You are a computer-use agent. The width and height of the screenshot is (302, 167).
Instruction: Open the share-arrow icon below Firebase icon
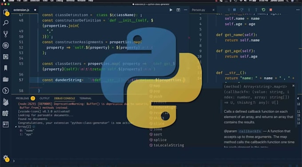coord(6,113)
